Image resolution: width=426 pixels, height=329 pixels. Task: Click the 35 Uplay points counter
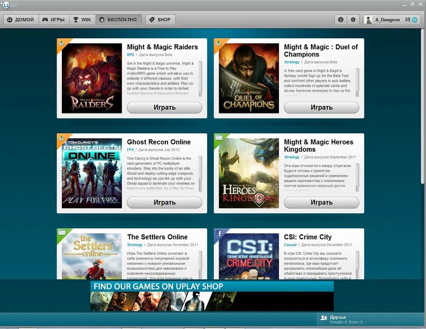point(408,20)
